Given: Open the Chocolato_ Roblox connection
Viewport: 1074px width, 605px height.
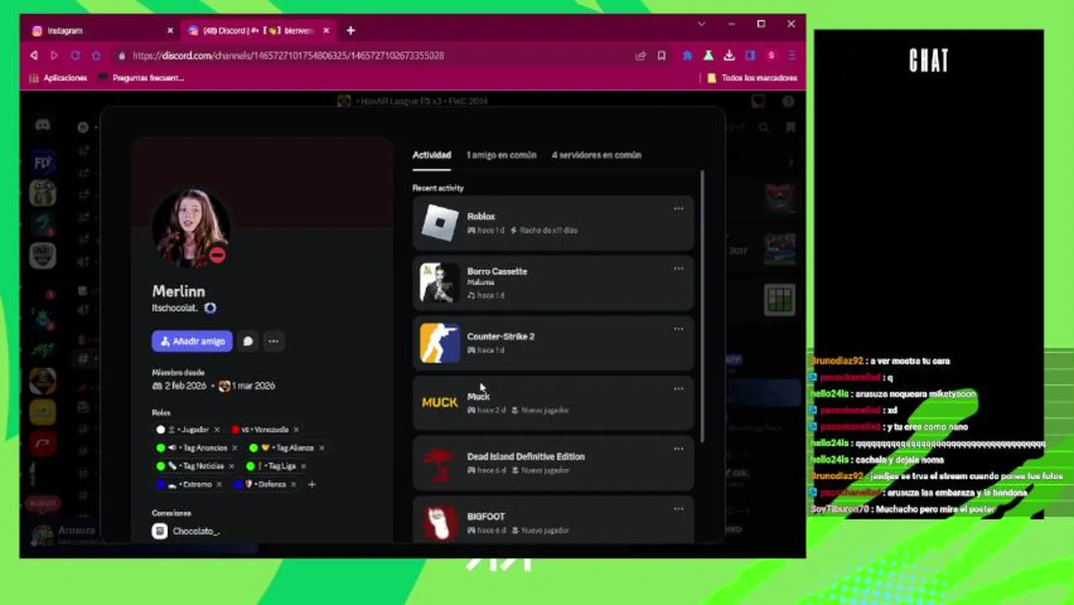Looking at the screenshot, I should pyautogui.click(x=187, y=531).
